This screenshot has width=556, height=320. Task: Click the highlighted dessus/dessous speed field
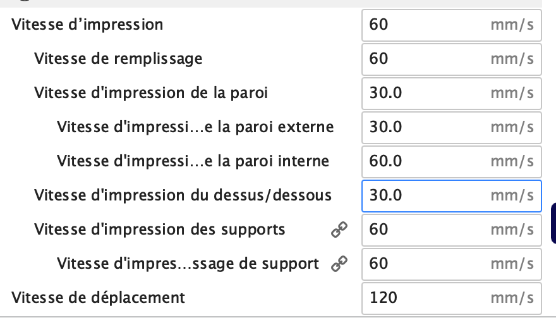point(451,196)
